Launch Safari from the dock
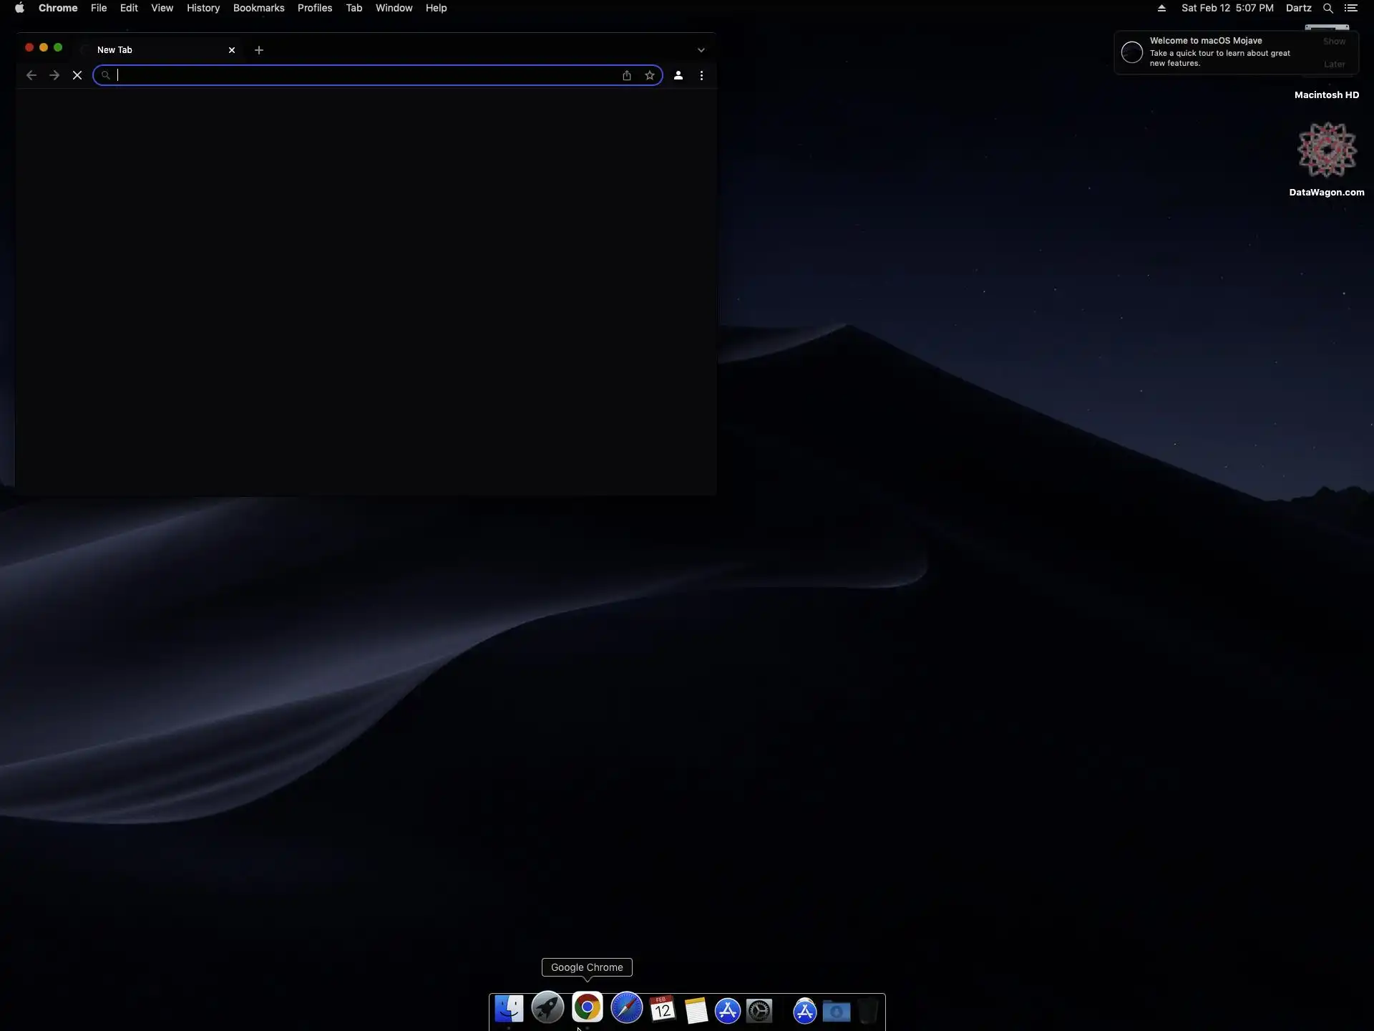1374x1031 pixels. pos(626,1010)
